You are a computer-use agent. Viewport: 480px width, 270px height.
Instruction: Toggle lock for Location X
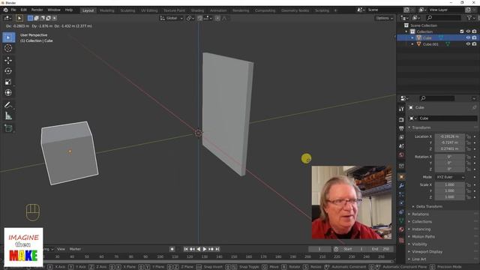click(468, 136)
